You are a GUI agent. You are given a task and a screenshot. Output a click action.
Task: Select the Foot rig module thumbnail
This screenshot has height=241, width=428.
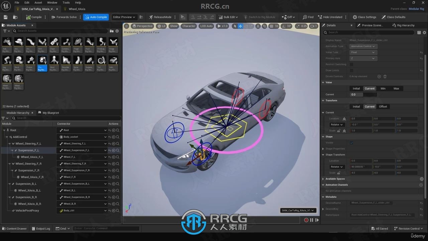click(x=89, y=45)
